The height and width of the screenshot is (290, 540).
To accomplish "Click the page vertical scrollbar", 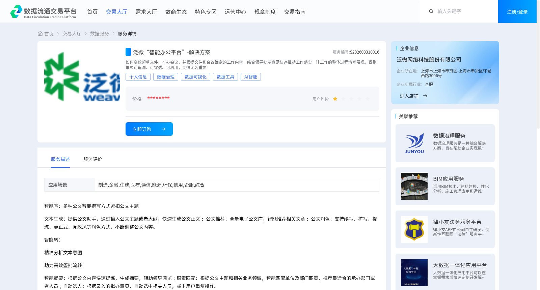I will tap(538, 64).
